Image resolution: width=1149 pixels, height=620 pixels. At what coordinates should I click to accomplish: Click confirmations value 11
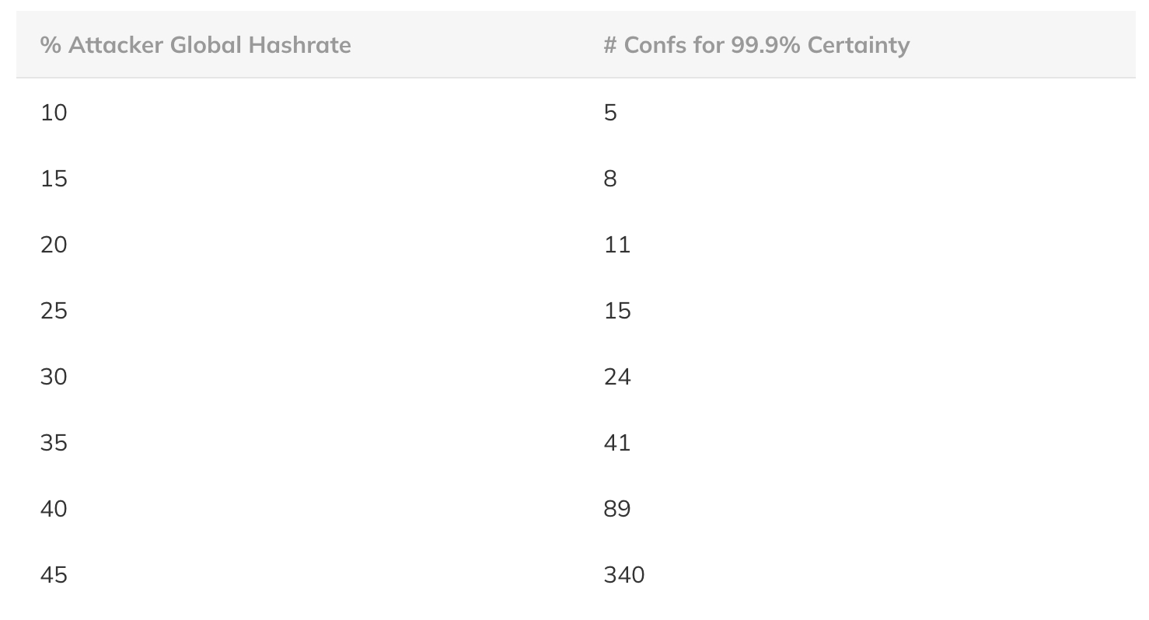[x=617, y=245]
